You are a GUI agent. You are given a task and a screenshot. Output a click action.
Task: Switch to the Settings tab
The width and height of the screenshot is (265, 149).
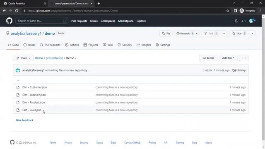pyautogui.click(x=163, y=45)
